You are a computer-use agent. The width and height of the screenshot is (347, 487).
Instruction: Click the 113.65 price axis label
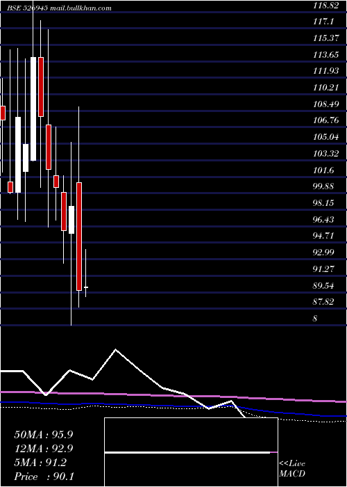coord(325,55)
